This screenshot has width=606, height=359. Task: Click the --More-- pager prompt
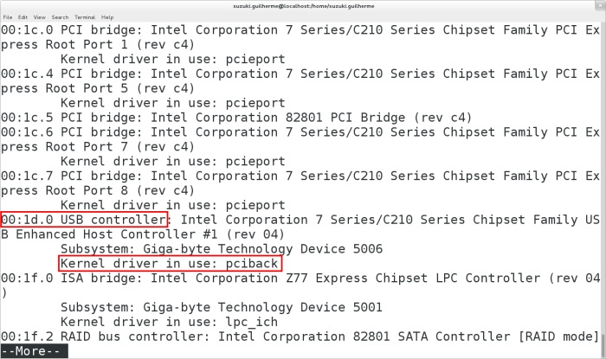[x=30, y=351]
